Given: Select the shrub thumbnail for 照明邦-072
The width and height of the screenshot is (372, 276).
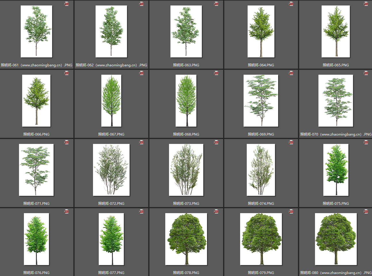Looking at the screenshot, I should click(x=111, y=170).
